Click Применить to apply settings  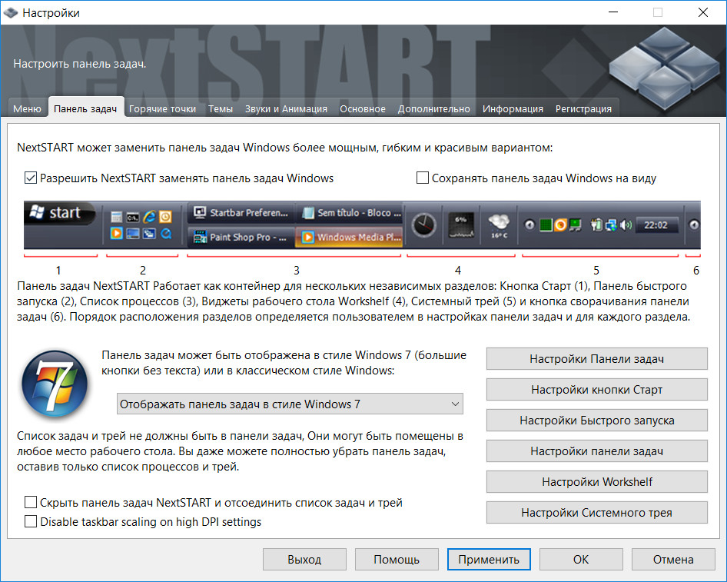tap(489, 559)
